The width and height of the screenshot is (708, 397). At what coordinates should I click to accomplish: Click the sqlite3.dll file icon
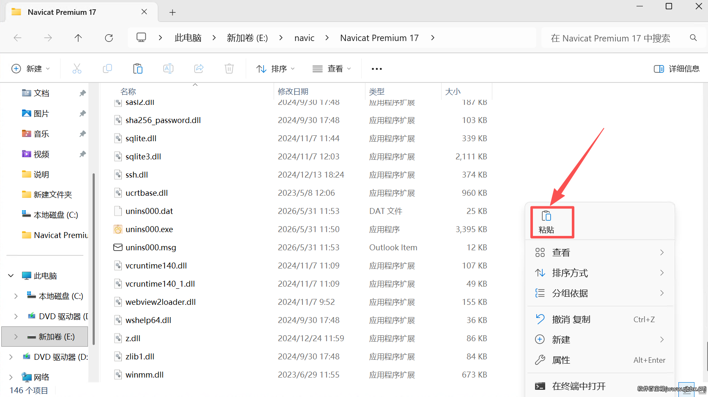click(x=118, y=156)
